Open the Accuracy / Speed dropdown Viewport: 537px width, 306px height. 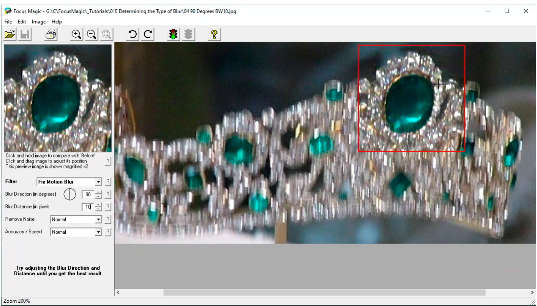[98, 232]
